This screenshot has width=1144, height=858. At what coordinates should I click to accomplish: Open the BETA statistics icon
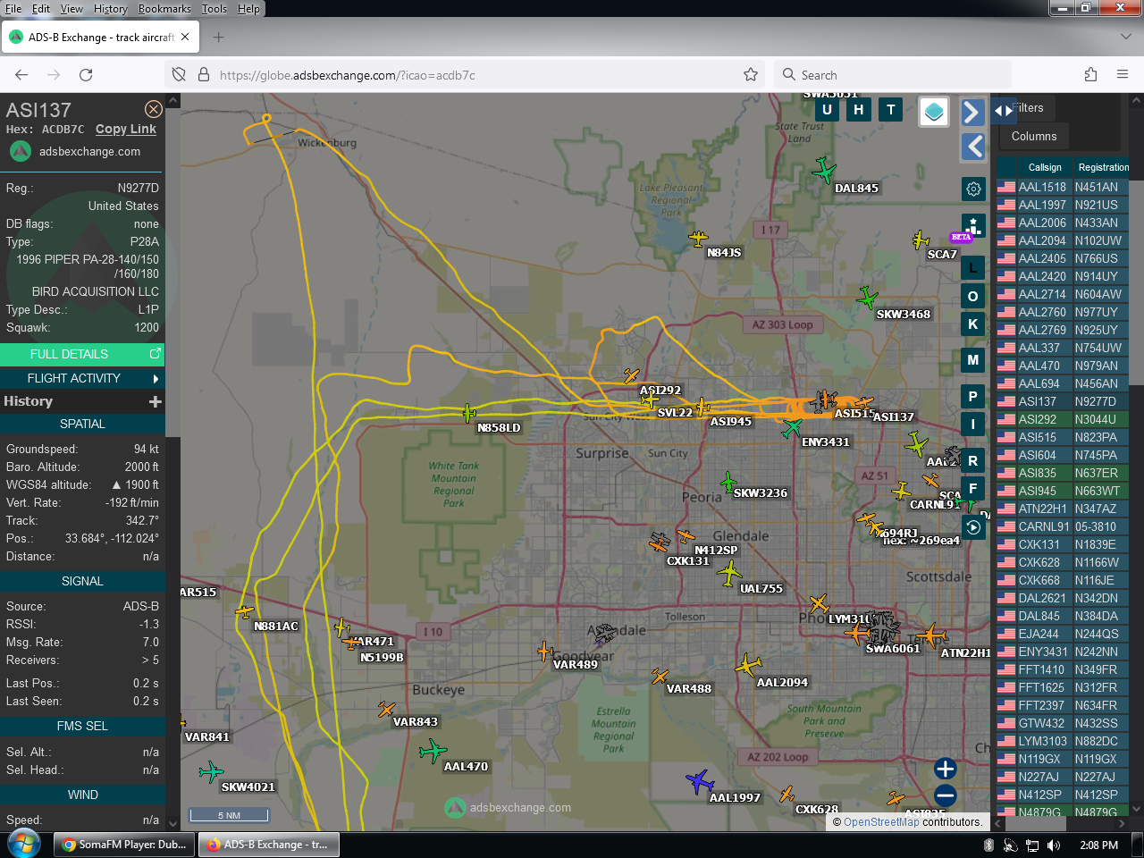click(973, 225)
